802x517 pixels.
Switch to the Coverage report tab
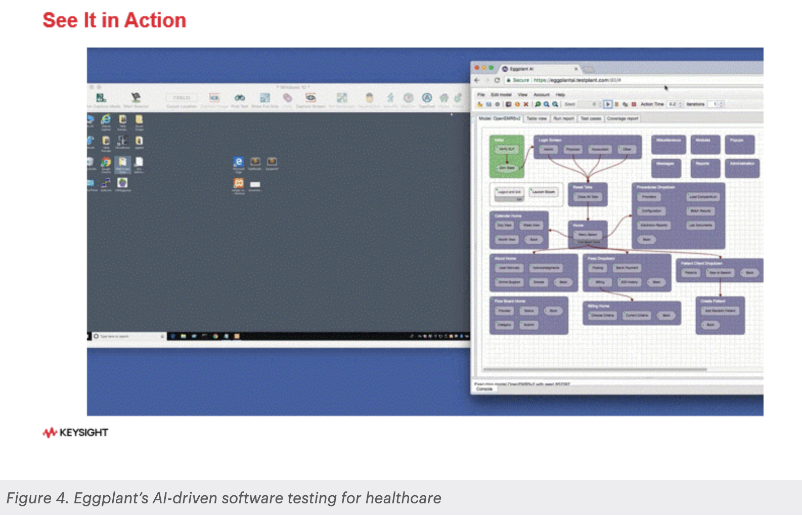click(622, 118)
